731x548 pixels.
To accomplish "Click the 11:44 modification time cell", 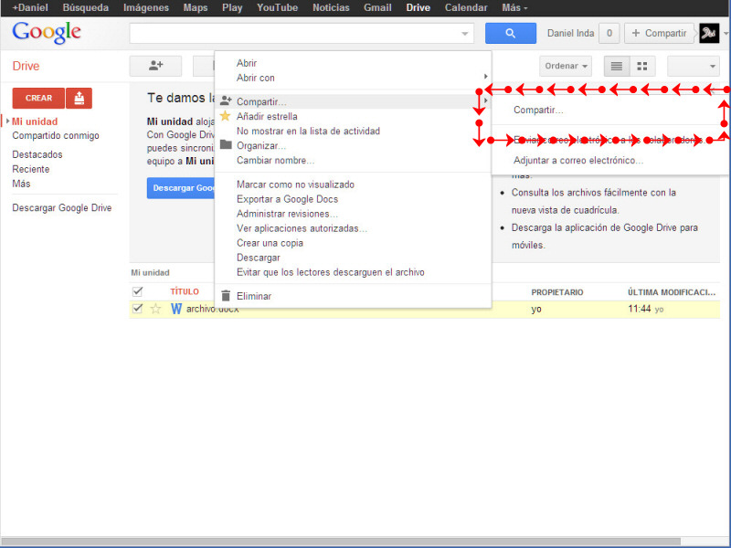I will (x=639, y=309).
